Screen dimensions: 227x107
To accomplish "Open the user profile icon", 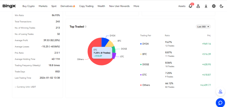I will [198, 6].
